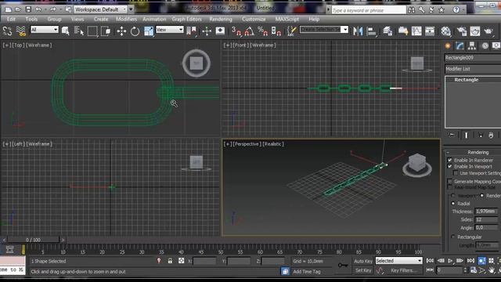The image size is (501, 282).
Task: Click the Save file icon
Action: pos(28,9)
